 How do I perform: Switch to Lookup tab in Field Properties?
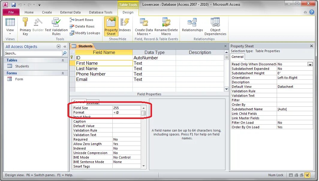(93, 102)
